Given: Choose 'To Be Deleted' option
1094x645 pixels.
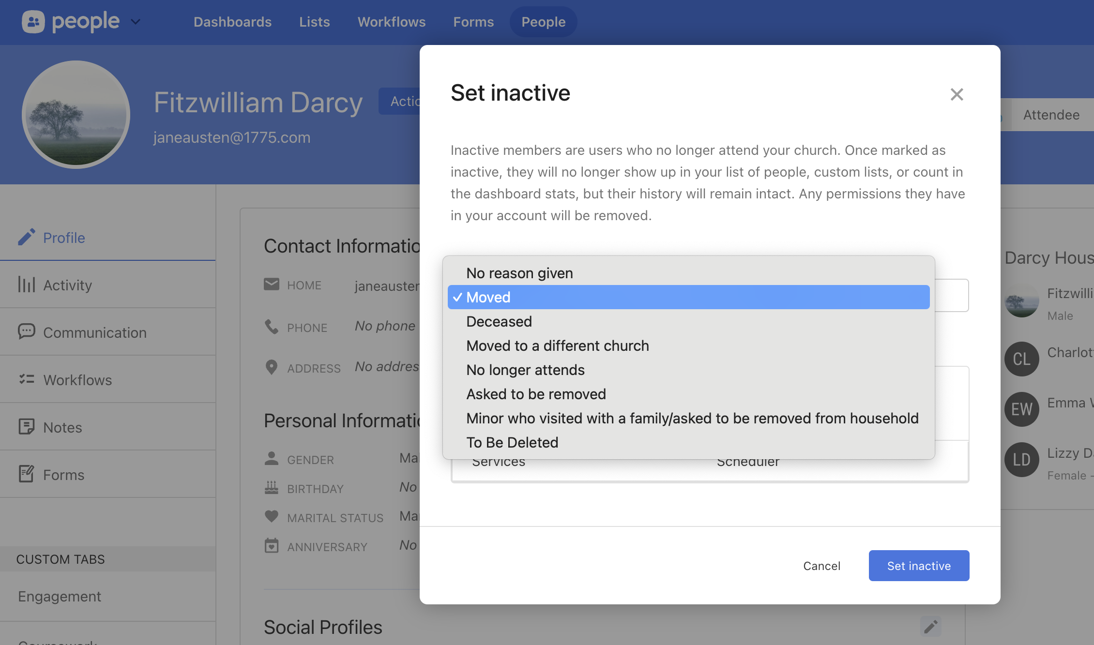Looking at the screenshot, I should click(512, 442).
